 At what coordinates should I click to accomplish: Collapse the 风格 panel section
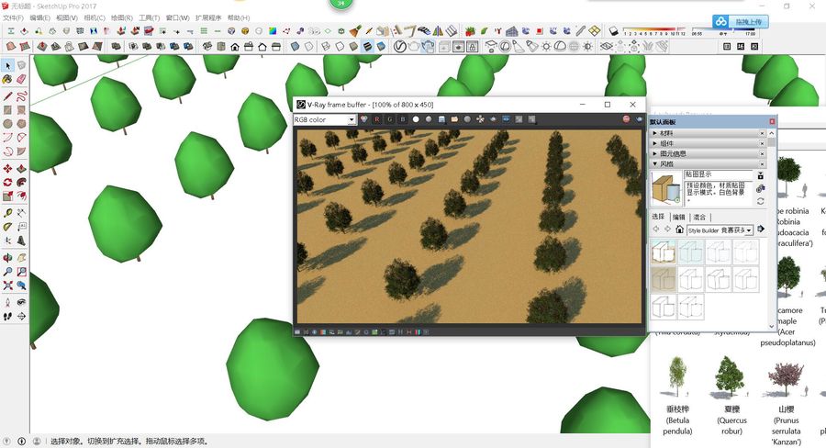point(709,164)
